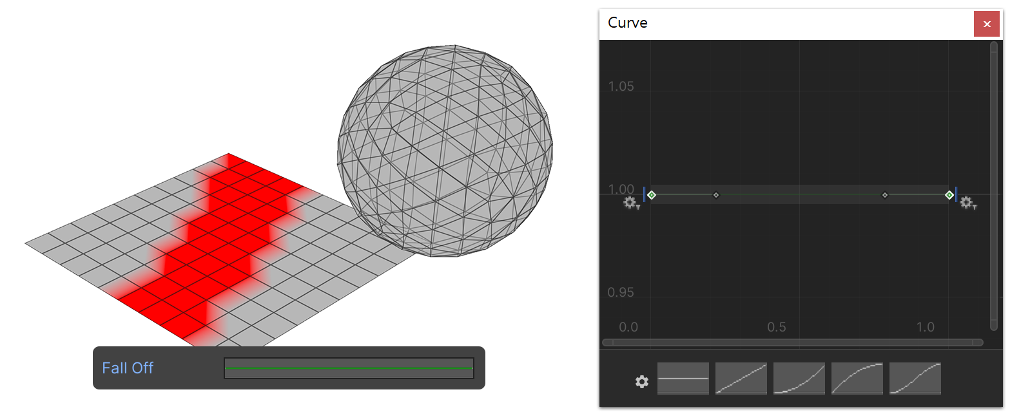Click the 0.5 time axis label
The height and width of the screenshot is (412, 1030).
click(777, 327)
